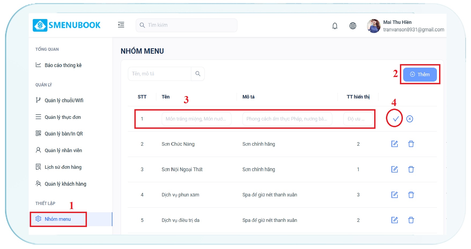The width and height of the screenshot is (471, 249).
Task: Open Nhóm menu in the sidebar
Action: [58, 219]
